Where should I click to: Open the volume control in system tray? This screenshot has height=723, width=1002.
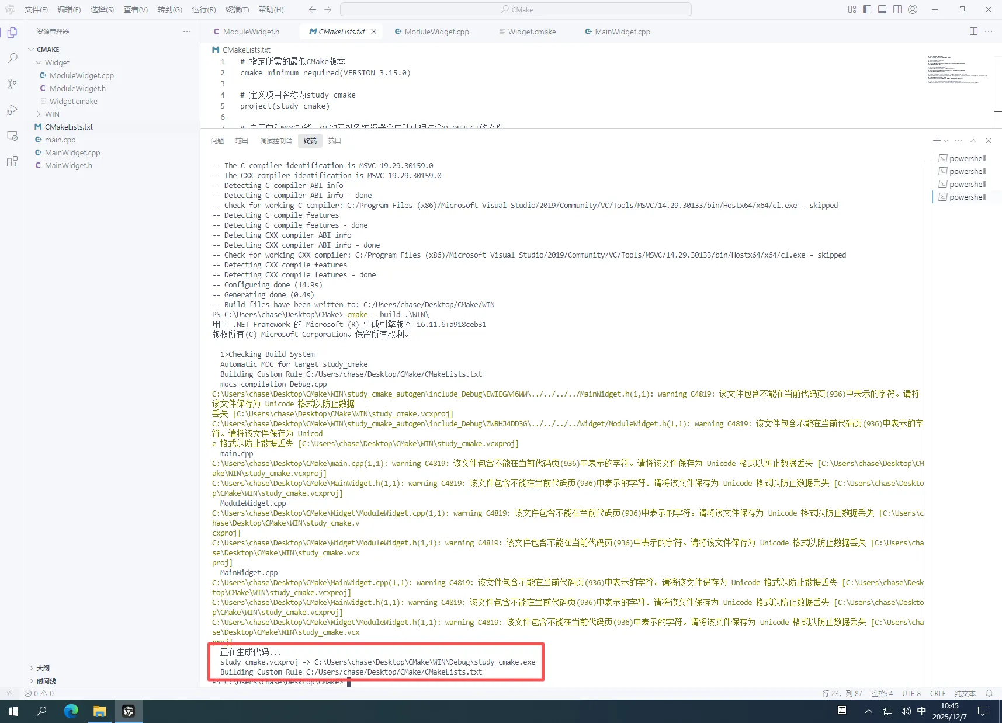tap(906, 711)
